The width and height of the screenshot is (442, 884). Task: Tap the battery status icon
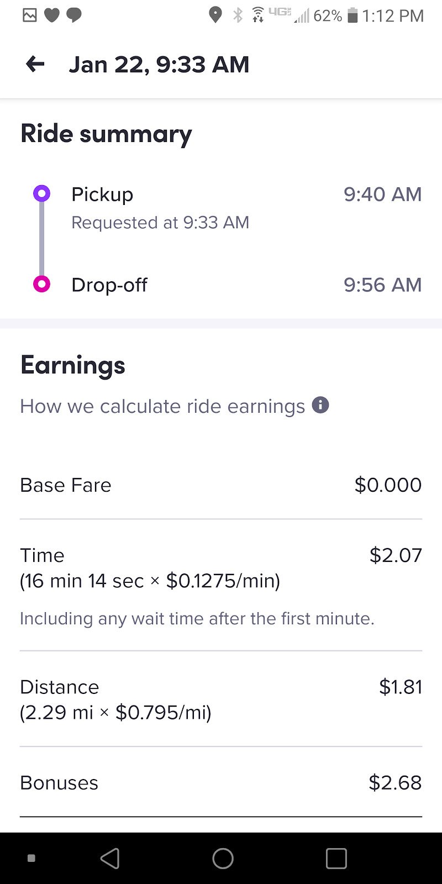coord(352,15)
